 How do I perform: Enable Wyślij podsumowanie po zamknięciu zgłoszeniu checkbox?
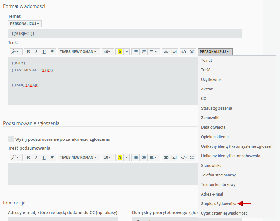(11, 139)
